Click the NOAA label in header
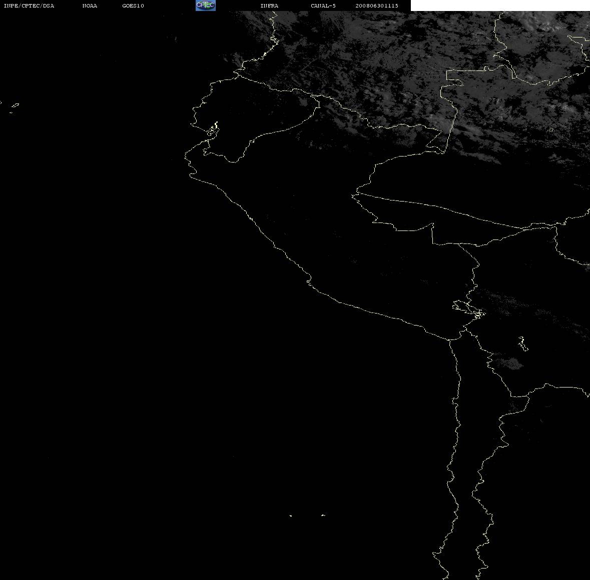590x580 pixels. (x=90, y=5)
